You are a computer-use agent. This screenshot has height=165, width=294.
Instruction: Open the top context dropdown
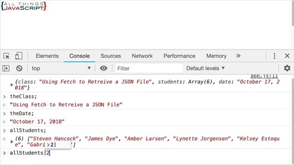click(x=61, y=68)
